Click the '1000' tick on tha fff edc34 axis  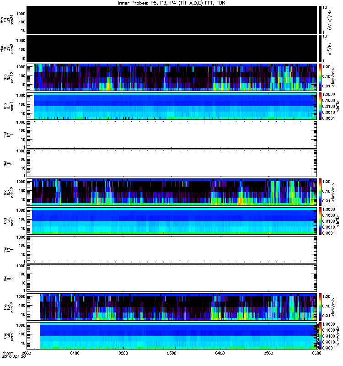coord(21,14)
